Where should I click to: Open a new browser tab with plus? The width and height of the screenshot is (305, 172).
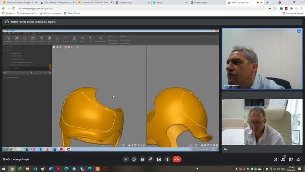pos(267,3)
